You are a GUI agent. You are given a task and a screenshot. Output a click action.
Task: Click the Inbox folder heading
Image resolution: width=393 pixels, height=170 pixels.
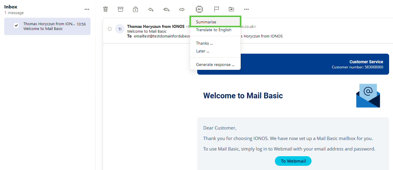[x=11, y=7]
